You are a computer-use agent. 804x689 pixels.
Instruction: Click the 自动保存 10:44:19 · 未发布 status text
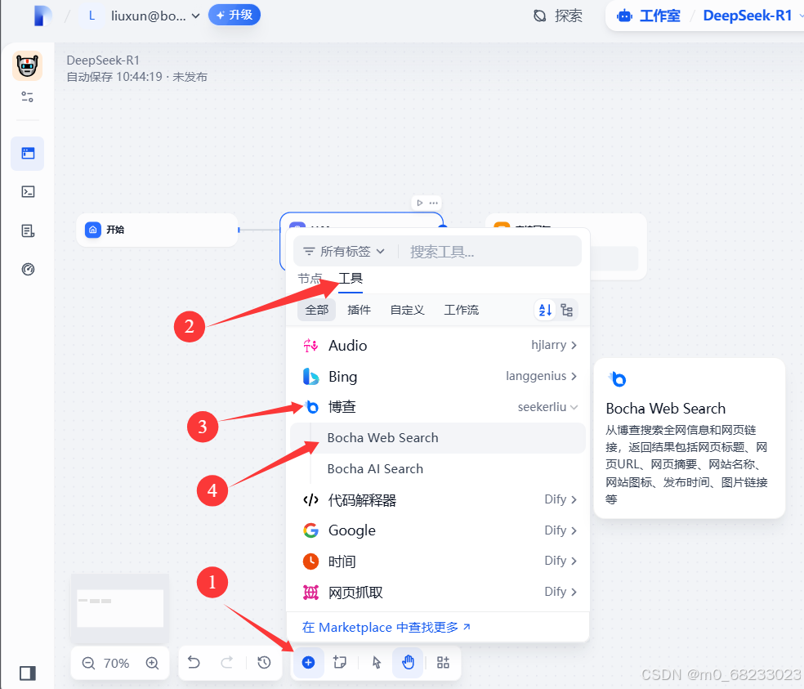coord(137,77)
